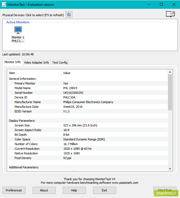Click the value 527 x 296 mm (23.8 Inch)
Image resolution: width=180 pixels, height=198 pixels.
click(x=80, y=125)
